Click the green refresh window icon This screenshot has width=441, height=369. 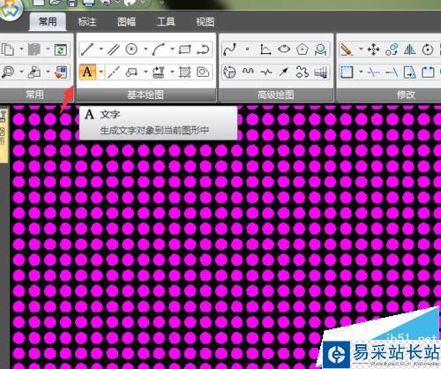[x=61, y=49]
